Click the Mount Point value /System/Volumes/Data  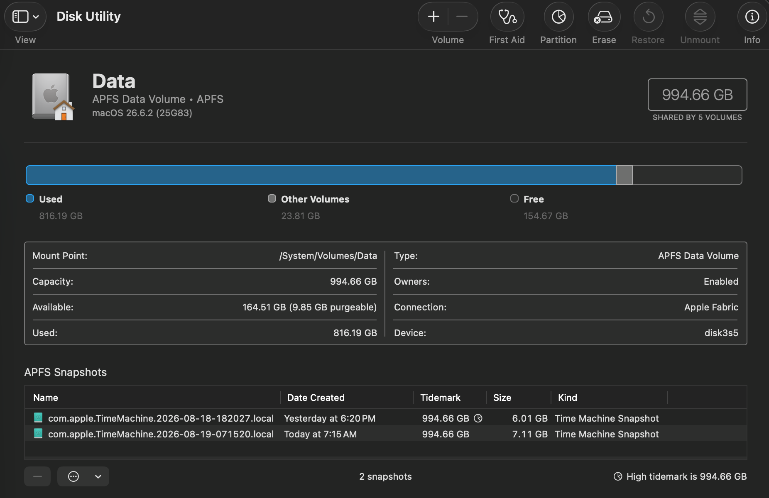pyautogui.click(x=328, y=256)
